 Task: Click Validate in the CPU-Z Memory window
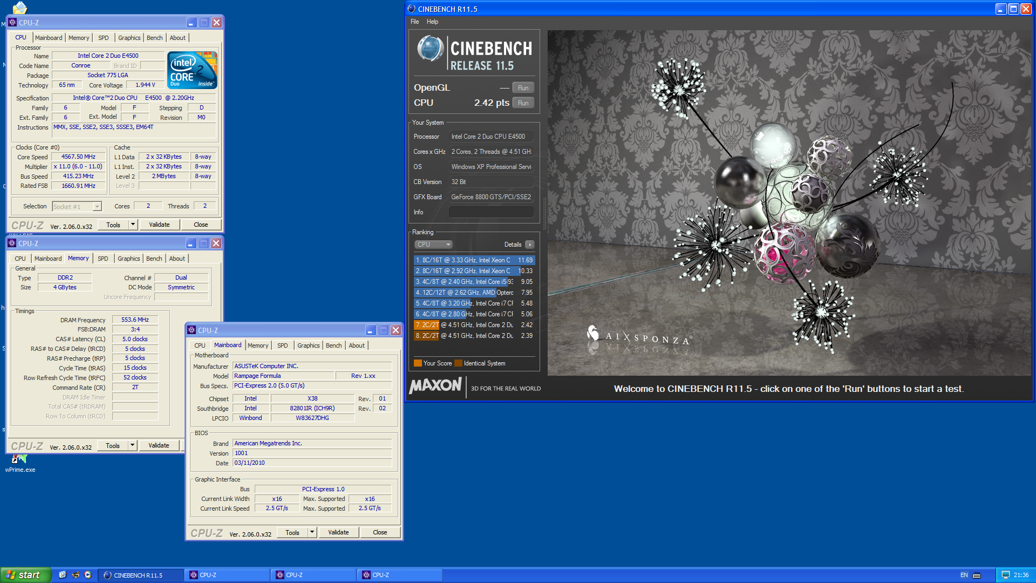(159, 445)
